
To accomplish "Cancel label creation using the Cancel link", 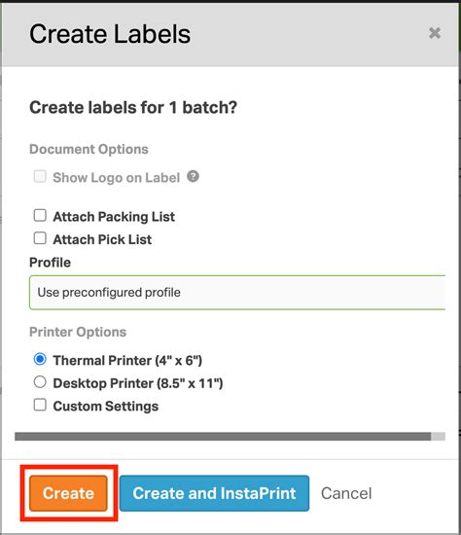I will tap(346, 493).
